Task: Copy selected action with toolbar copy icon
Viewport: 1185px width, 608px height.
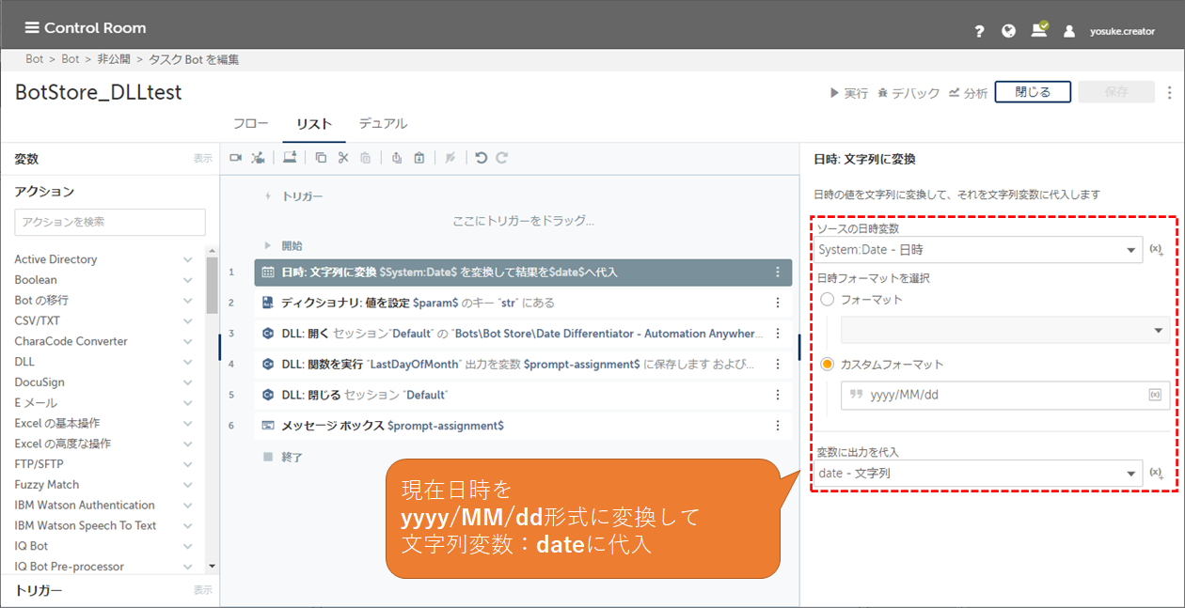Action: coord(321,158)
